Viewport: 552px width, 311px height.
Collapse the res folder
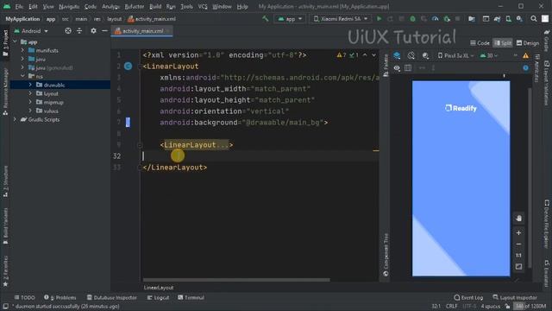[x=22, y=76]
